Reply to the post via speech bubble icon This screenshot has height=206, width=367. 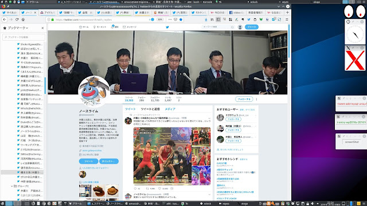(x=135, y=188)
